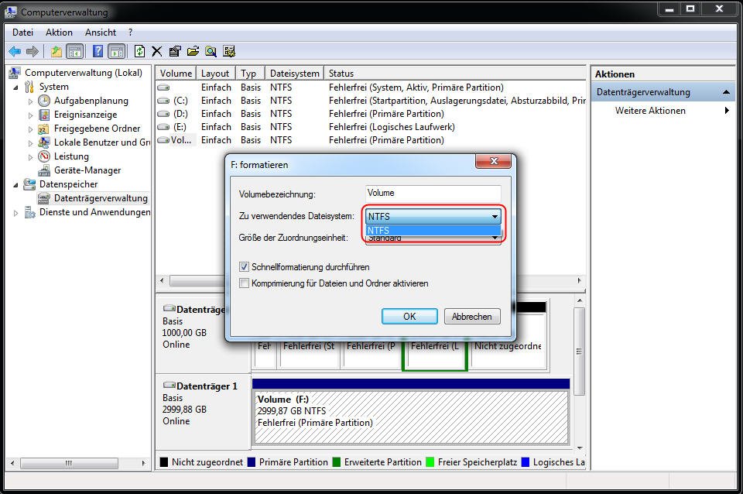Open the Datei menu
The image size is (743, 494).
pos(22,33)
